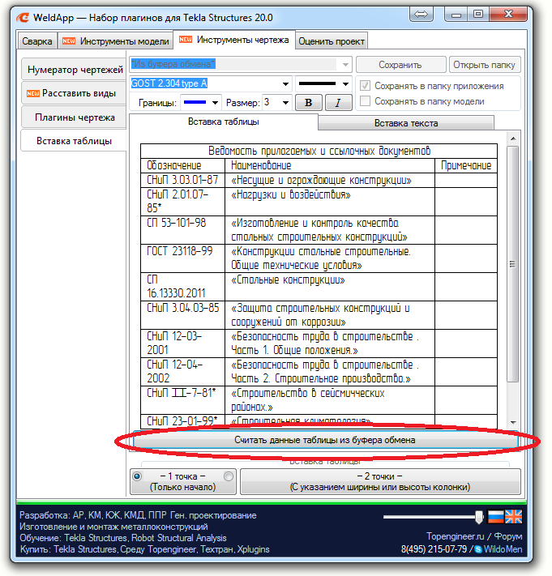Select Вставка таблицы in side panel

point(74,141)
